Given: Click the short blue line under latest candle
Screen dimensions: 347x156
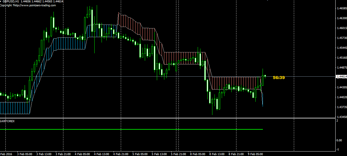Looking at the screenshot, I should [263, 100].
